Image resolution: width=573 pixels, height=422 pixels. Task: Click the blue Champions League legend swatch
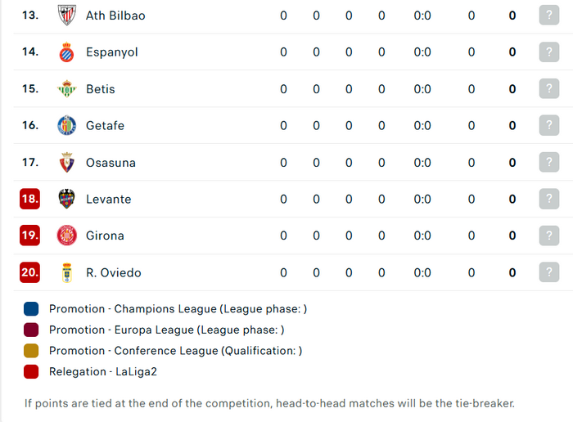pos(31,309)
